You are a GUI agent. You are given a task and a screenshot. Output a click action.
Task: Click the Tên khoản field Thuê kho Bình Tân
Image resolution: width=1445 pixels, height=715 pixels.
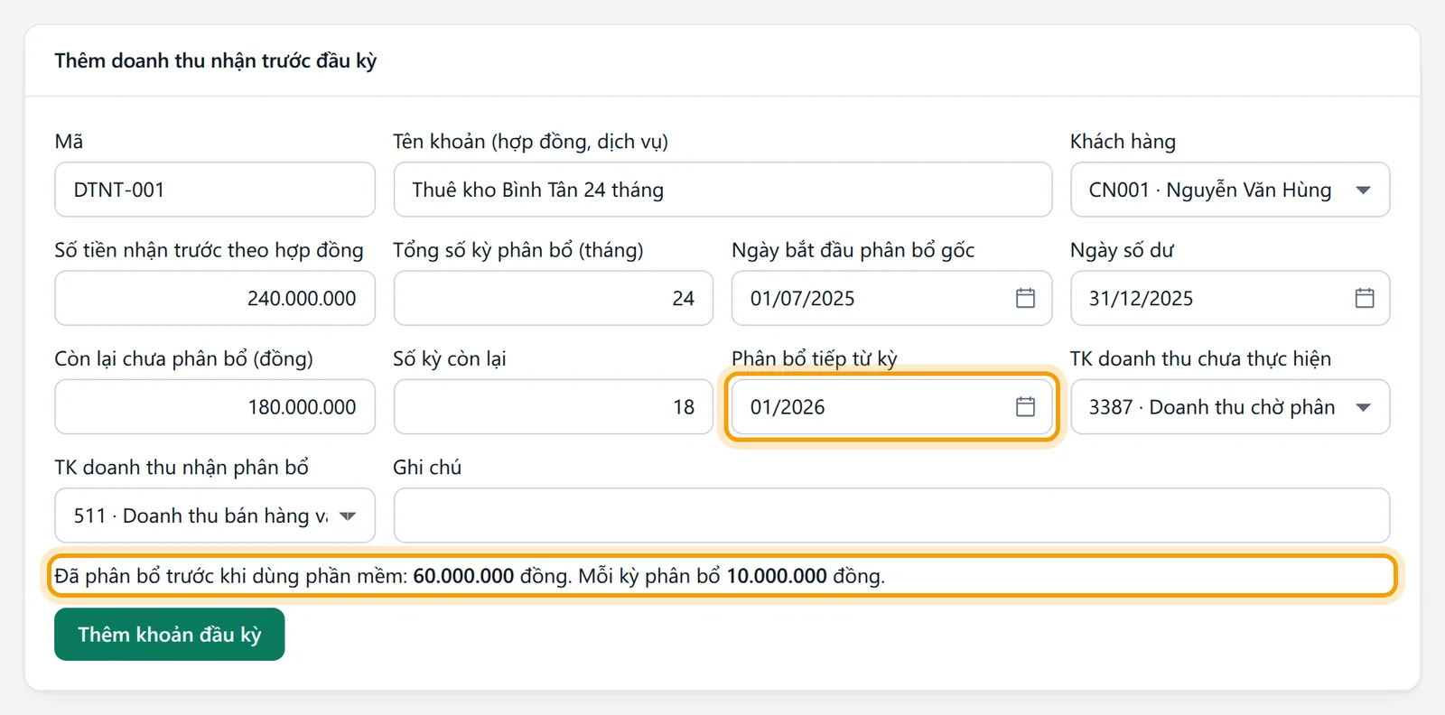(x=722, y=190)
